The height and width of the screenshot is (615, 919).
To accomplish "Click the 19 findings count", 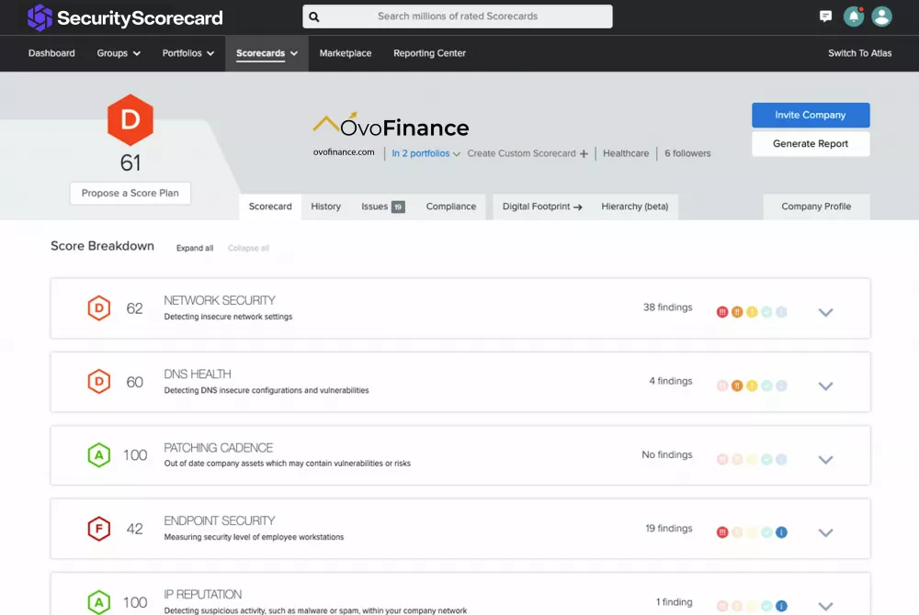I will pos(669,529).
